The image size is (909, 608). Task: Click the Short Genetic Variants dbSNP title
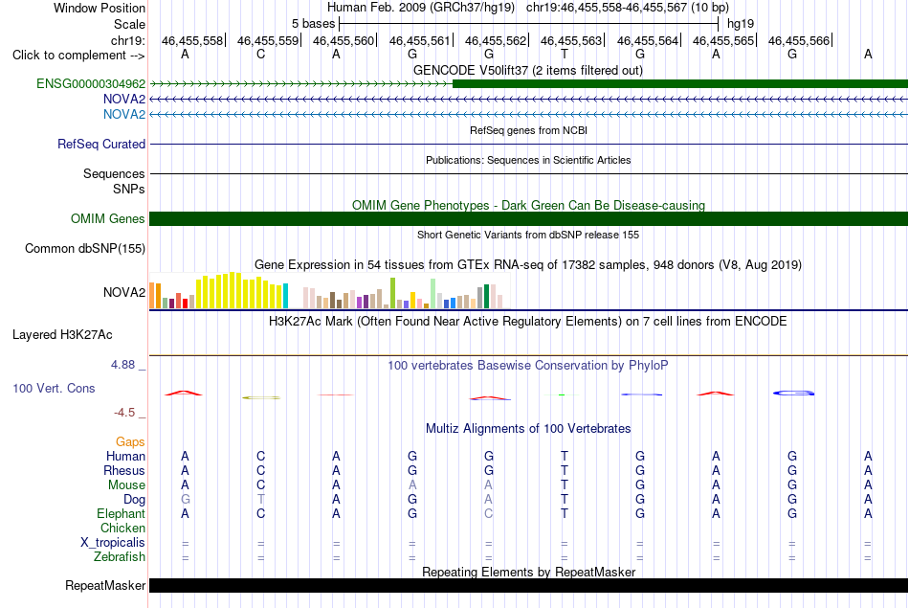528,235
